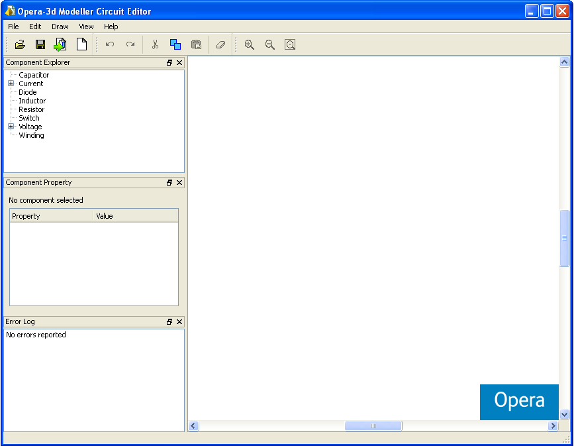Open a circuit file with folder icon
Image resolution: width=574 pixels, height=446 pixels.
[x=20, y=44]
